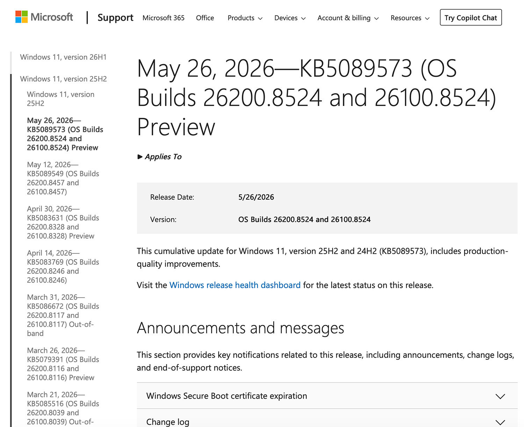This screenshot has width=524, height=427.
Task: Open the Support home link
Action: 115,17
